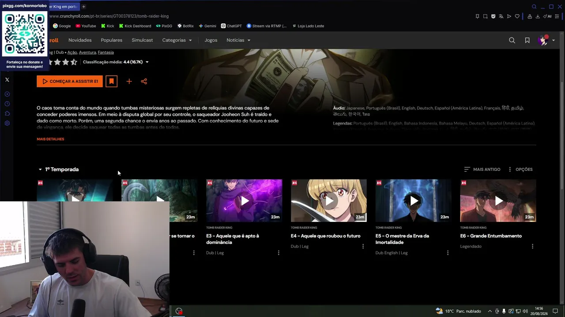This screenshot has width=565, height=317.
Task: Show hidden system tray icons
Action: click(x=490, y=311)
